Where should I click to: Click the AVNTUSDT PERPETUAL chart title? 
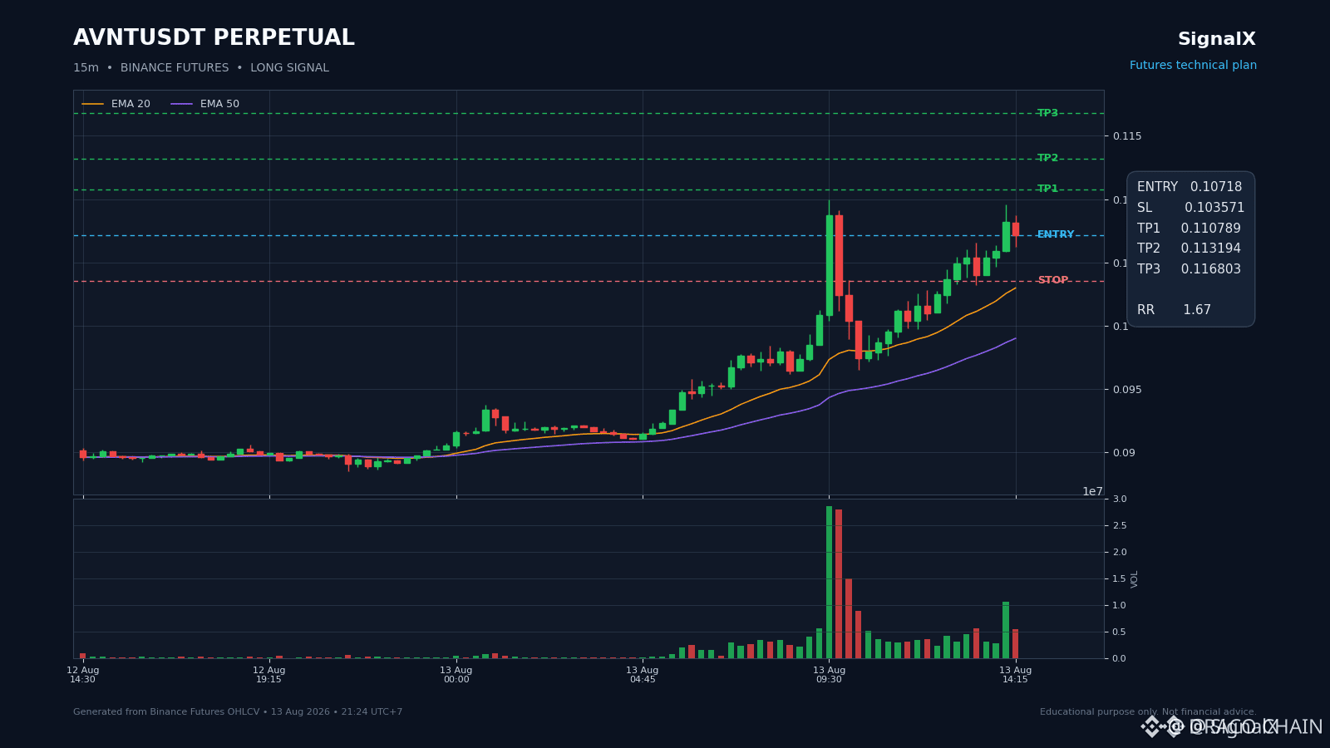[214, 38]
